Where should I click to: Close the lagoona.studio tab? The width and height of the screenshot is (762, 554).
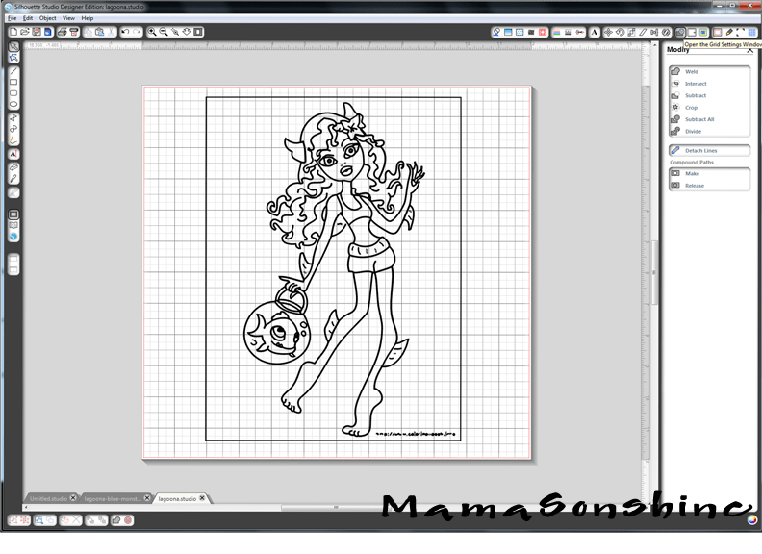coord(204,499)
